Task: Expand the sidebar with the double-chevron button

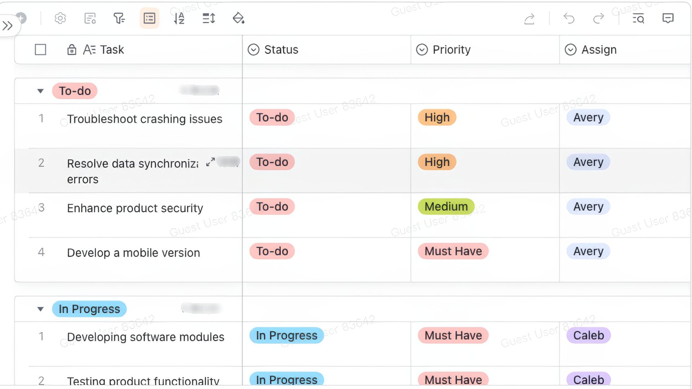Action: [x=8, y=26]
